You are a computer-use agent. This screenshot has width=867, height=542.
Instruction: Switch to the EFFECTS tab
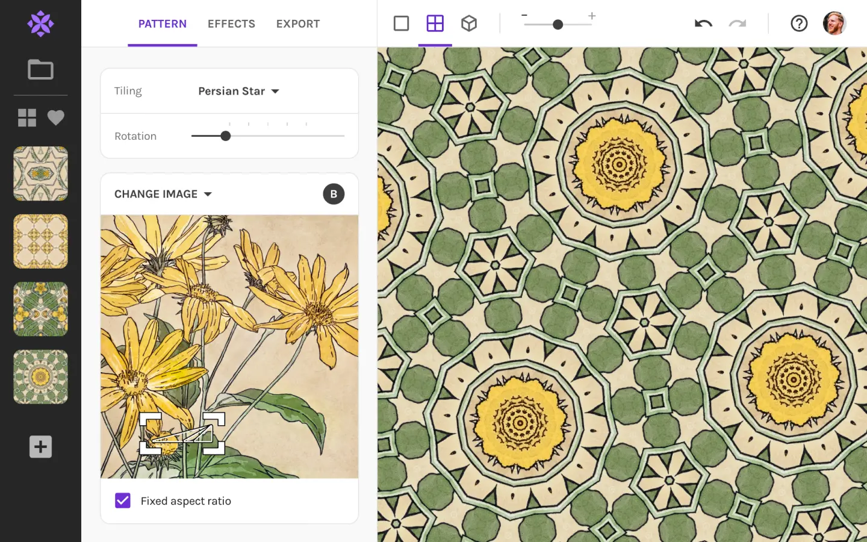231,23
